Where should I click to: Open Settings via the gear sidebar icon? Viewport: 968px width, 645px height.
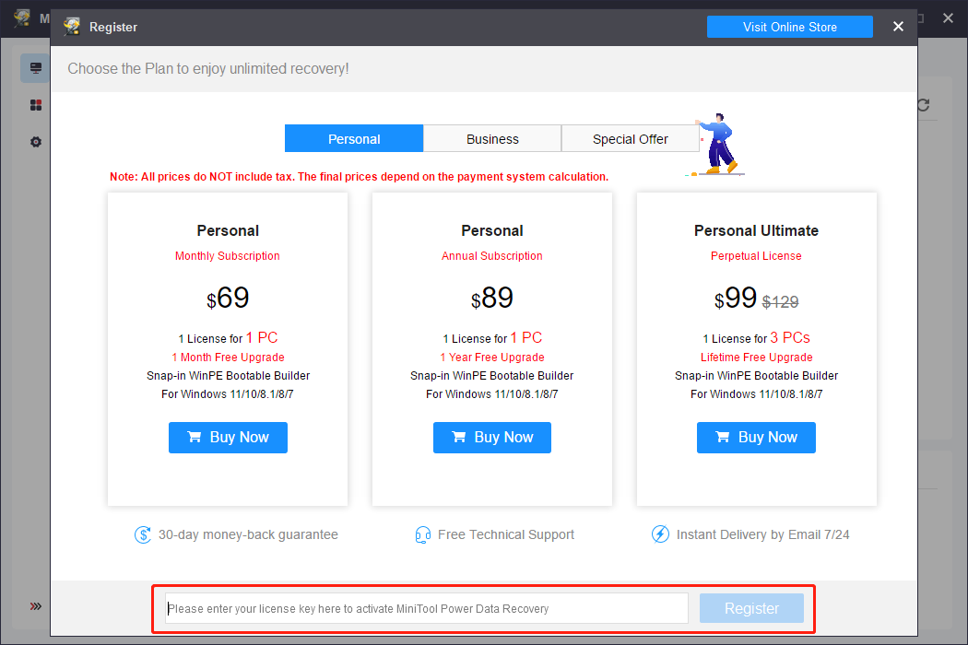pos(35,142)
